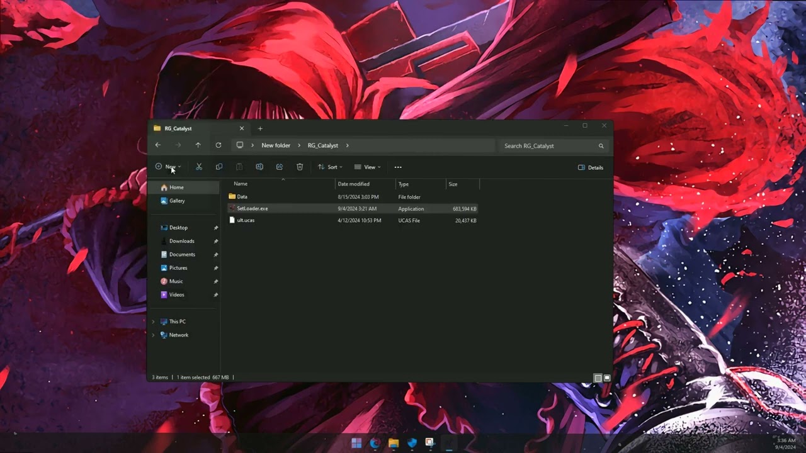Click chevron before New folder breadcrumb
This screenshot has height=453, width=806.
pos(253,145)
